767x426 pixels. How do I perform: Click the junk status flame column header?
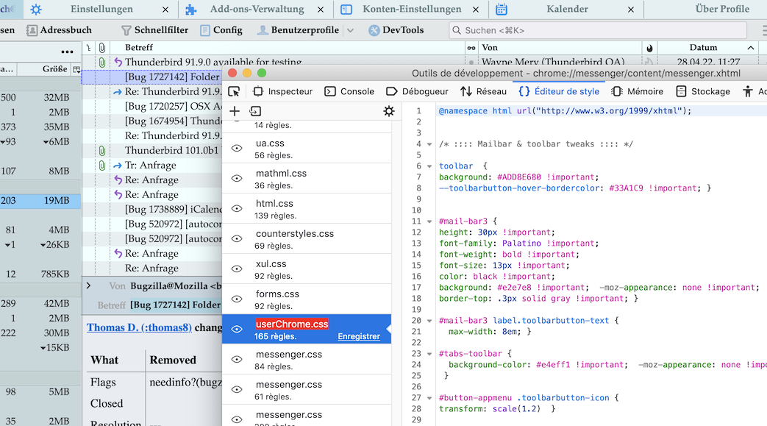click(x=649, y=47)
